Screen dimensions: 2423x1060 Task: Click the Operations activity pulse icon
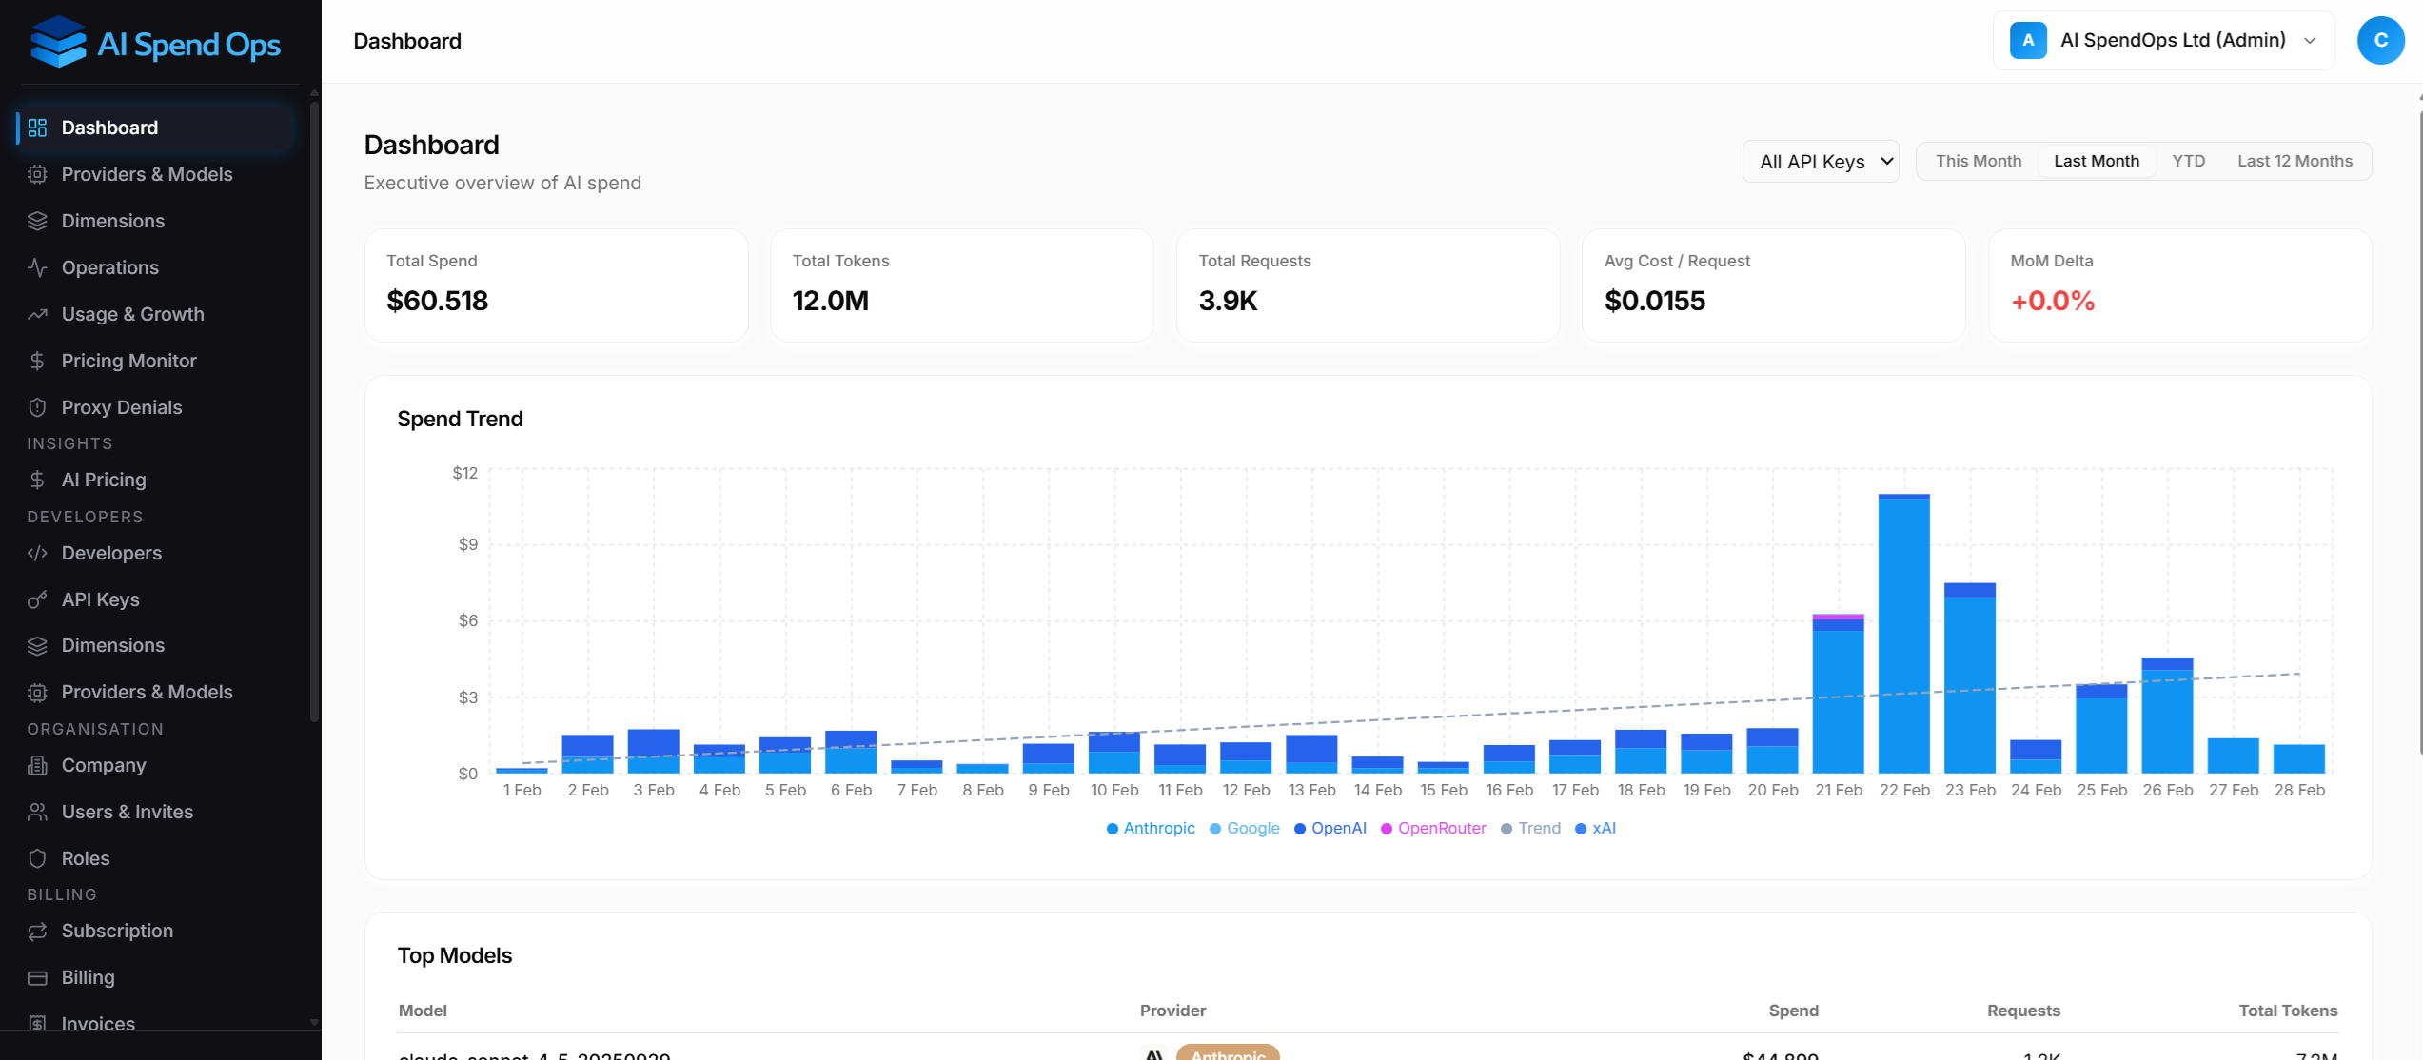pos(37,267)
